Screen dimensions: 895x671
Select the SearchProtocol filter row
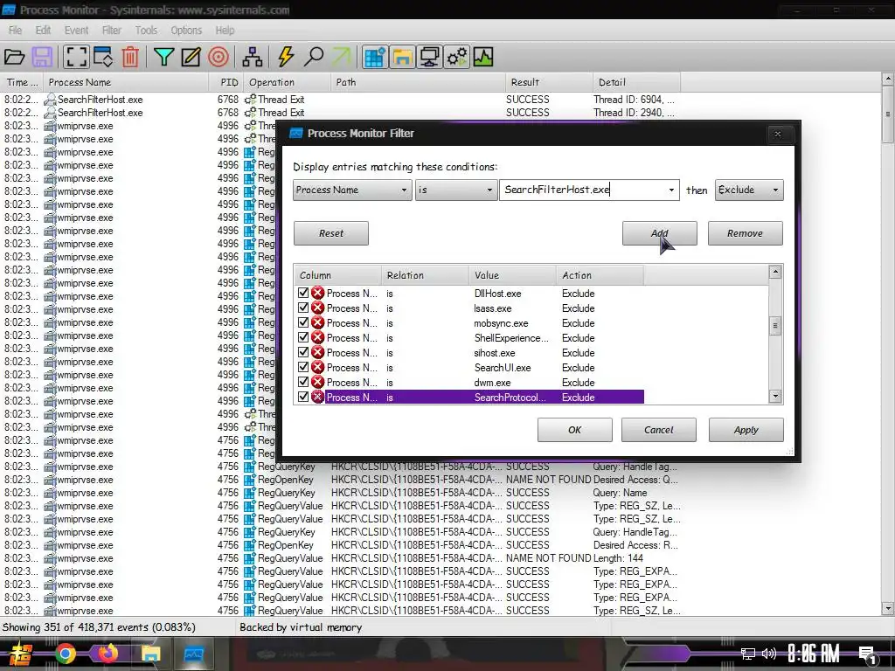point(469,398)
